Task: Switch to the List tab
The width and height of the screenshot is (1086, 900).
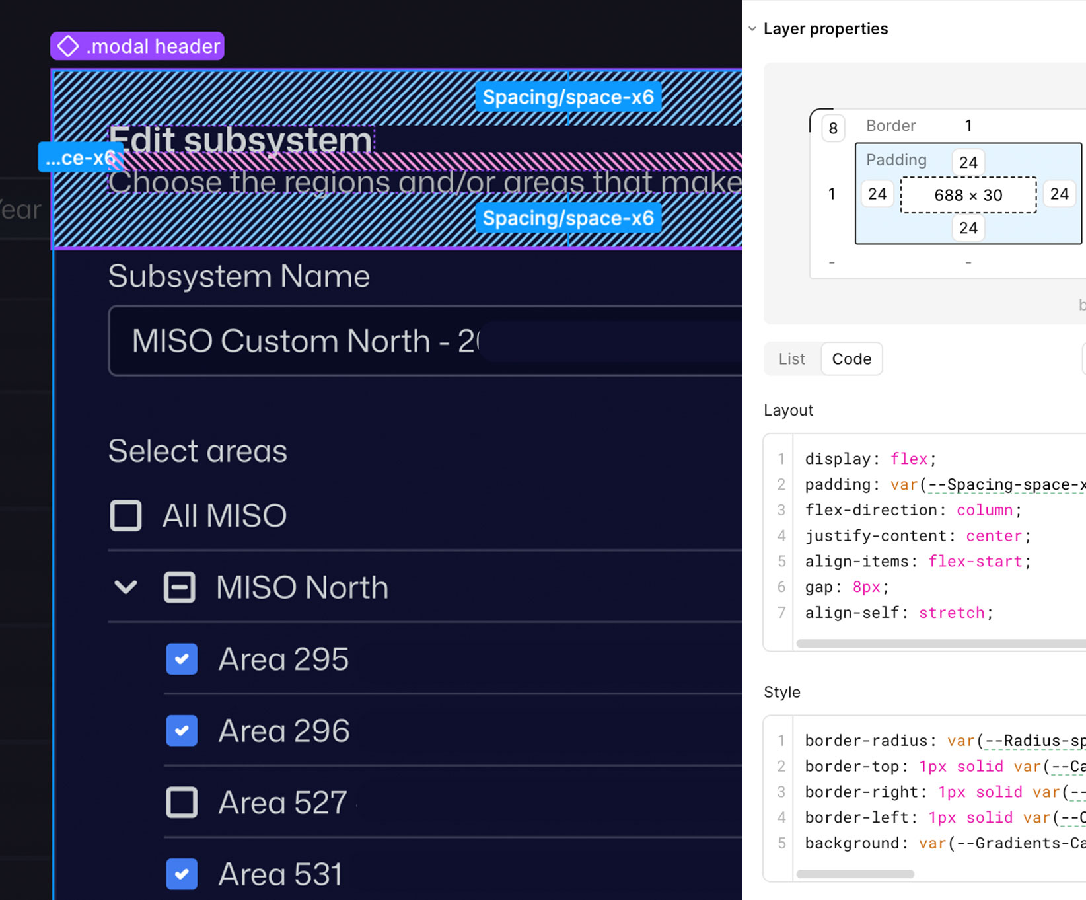Action: click(791, 359)
